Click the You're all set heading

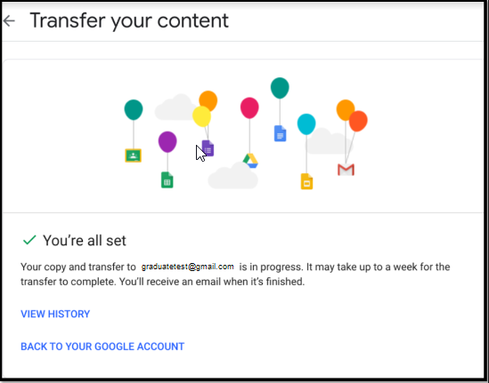click(x=85, y=241)
